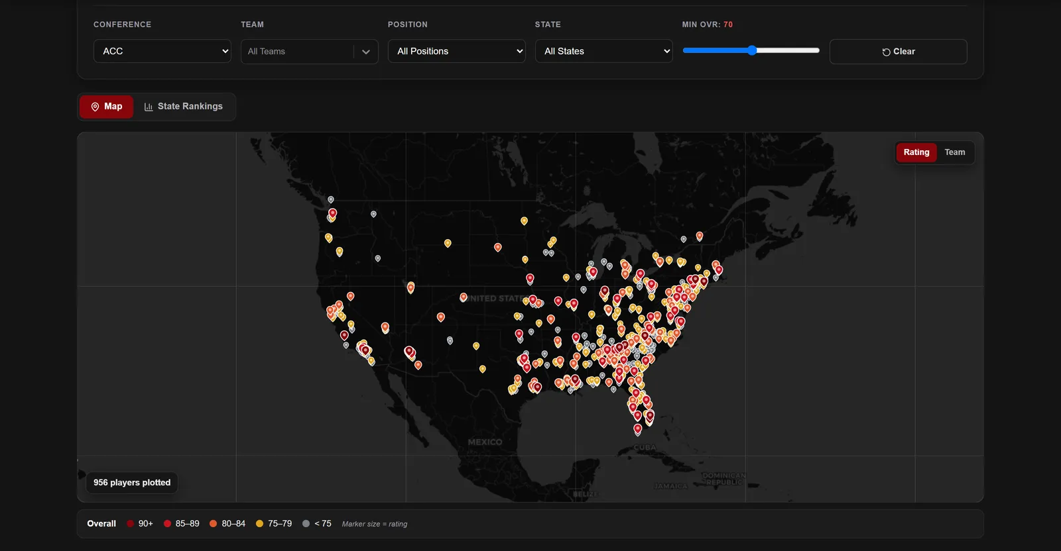This screenshot has width=1061, height=551.
Task: Click the map pin icon on Map tab
Action: (95, 107)
